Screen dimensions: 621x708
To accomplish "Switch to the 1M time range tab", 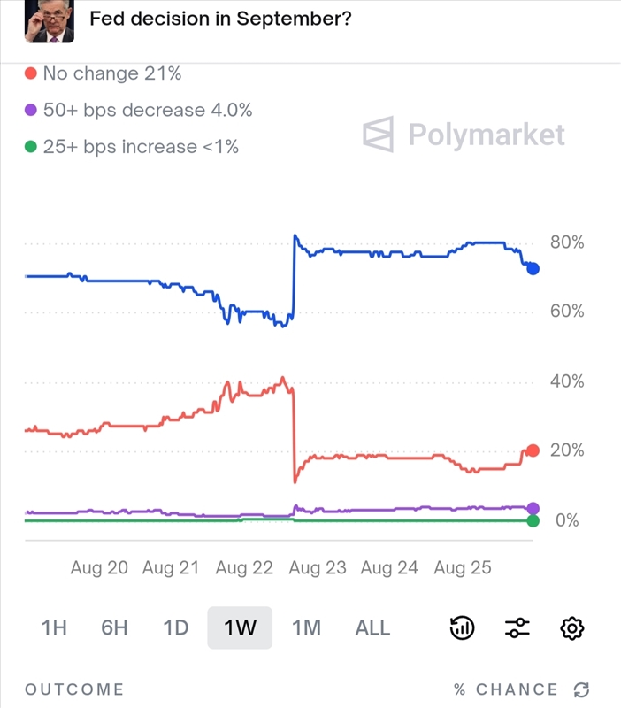I will [x=305, y=627].
